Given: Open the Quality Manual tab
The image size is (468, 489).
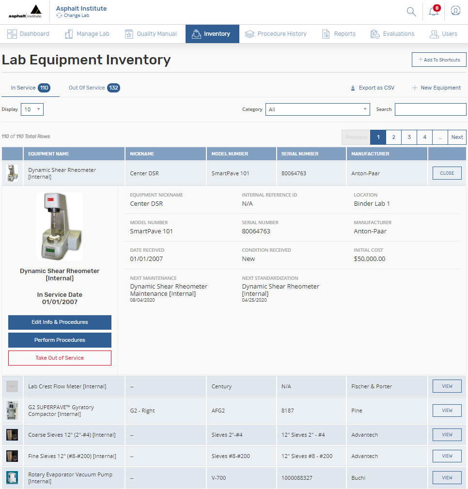Looking at the screenshot, I should (151, 34).
